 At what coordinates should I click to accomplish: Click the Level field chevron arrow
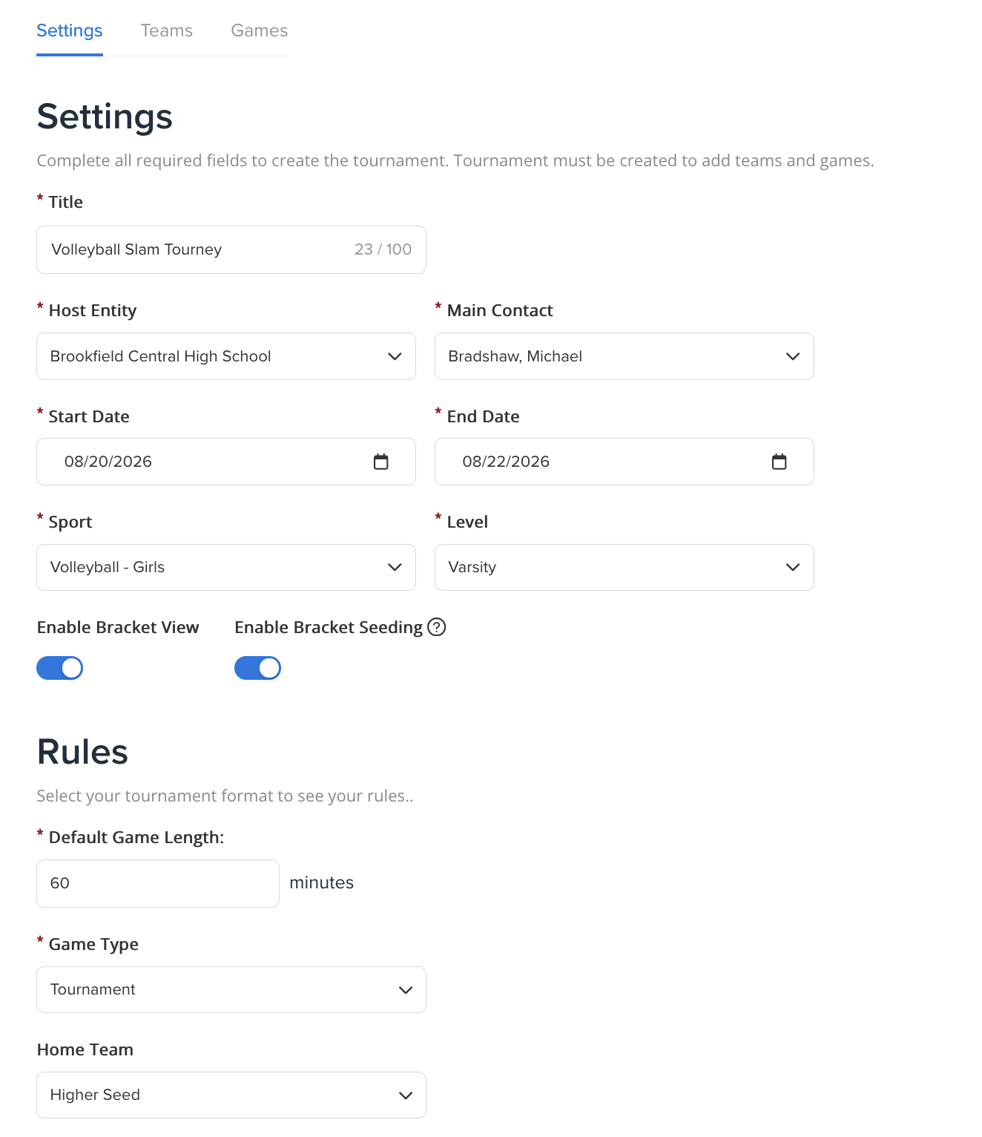click(x=793, y=567)
